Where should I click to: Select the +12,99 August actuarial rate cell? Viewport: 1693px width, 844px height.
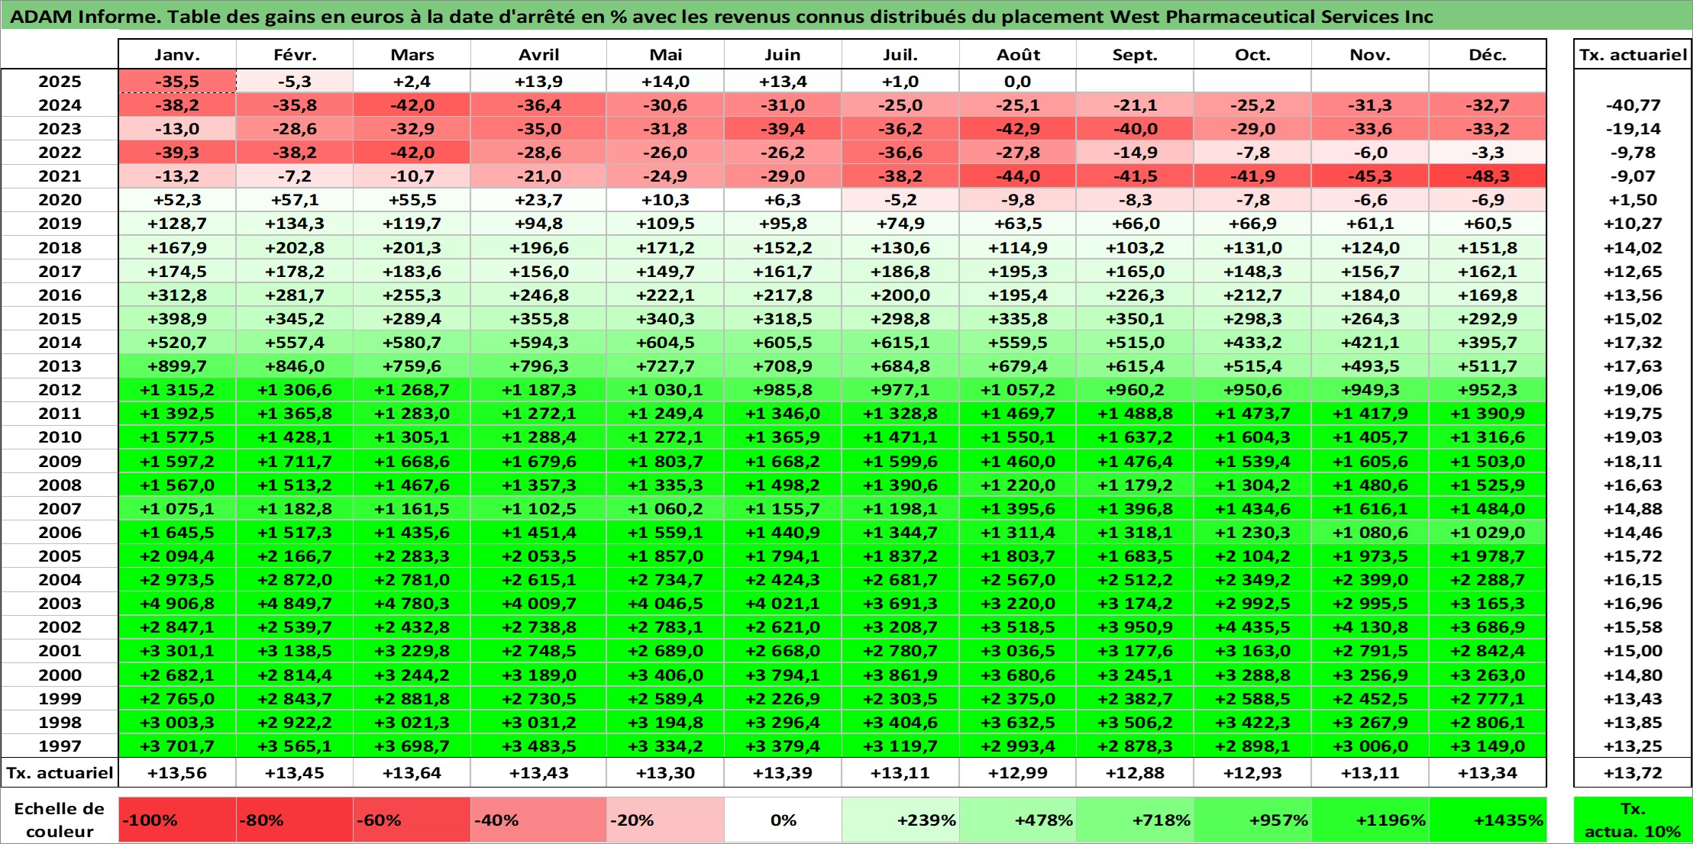[1018, 773]
